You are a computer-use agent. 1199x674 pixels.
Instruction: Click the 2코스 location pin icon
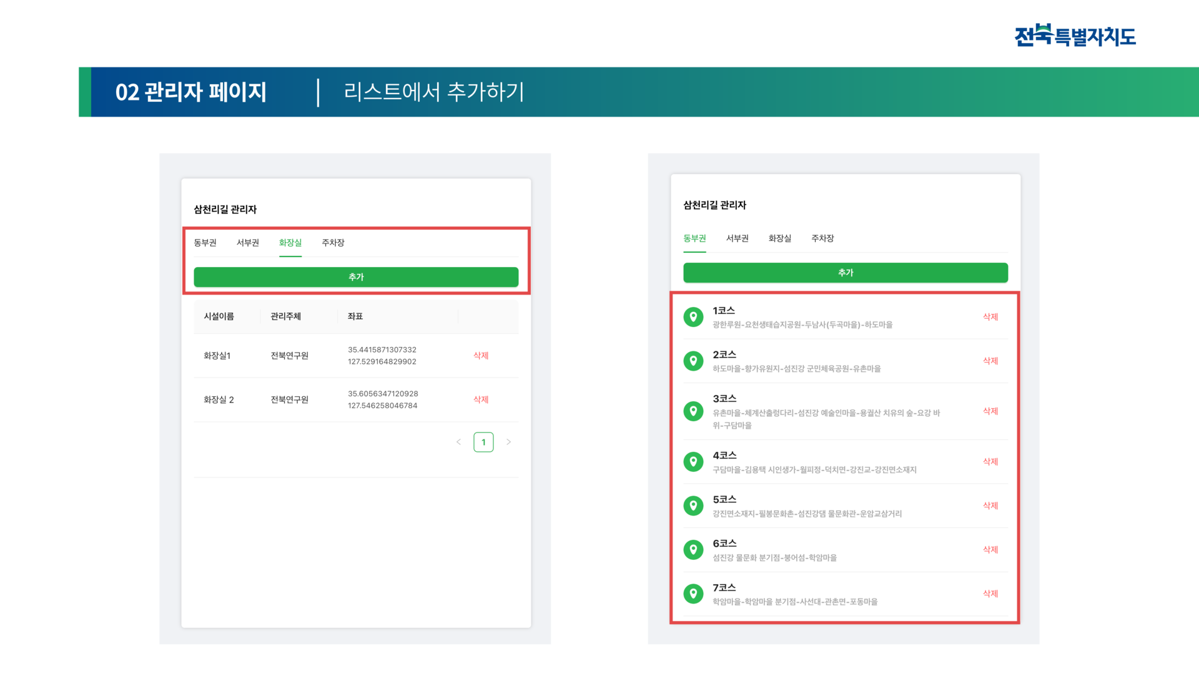click(693, 361)
